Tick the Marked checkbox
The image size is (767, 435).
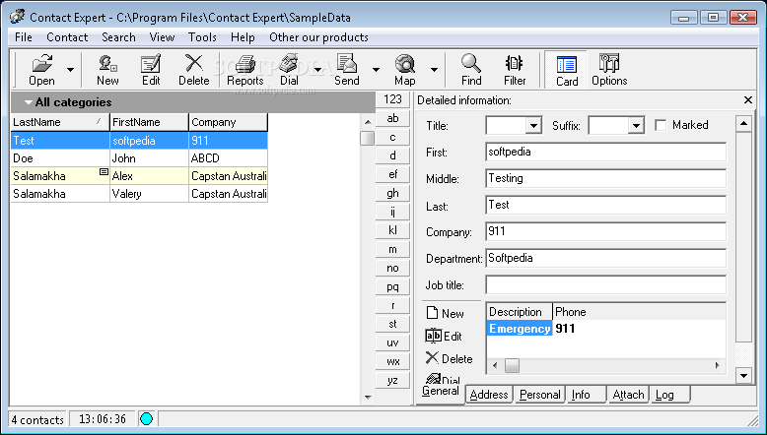661,125
